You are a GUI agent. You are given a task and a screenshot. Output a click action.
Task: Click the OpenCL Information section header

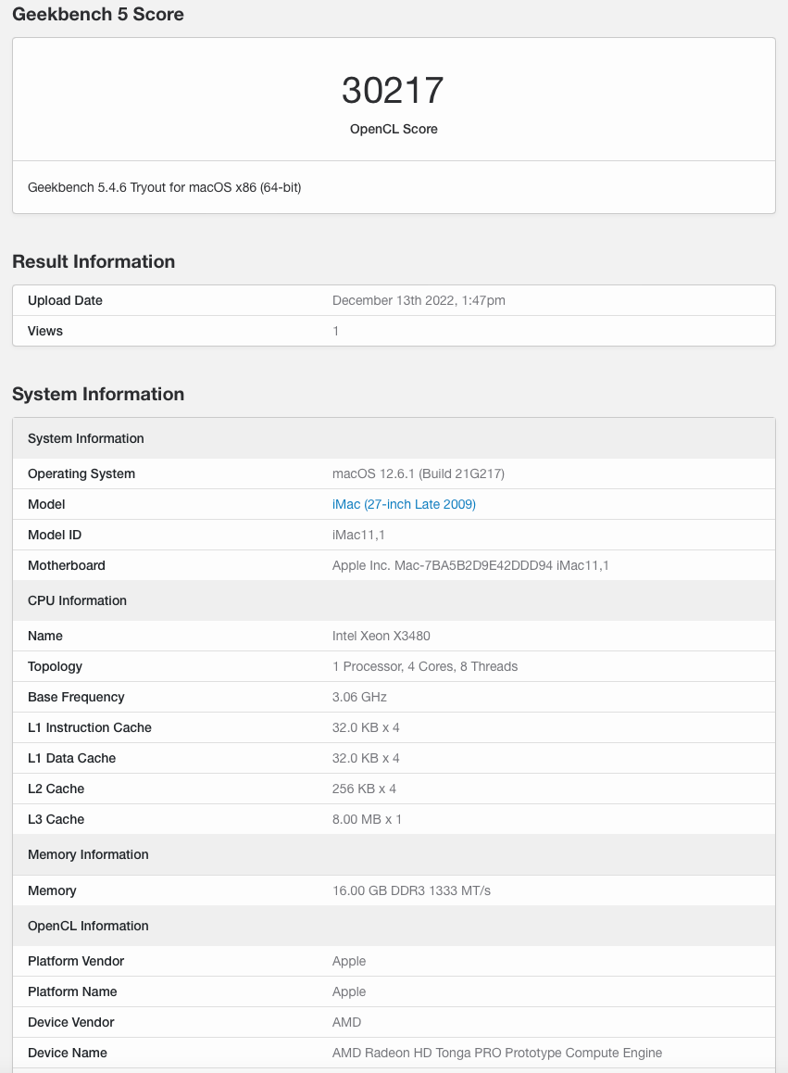(394, 926)
